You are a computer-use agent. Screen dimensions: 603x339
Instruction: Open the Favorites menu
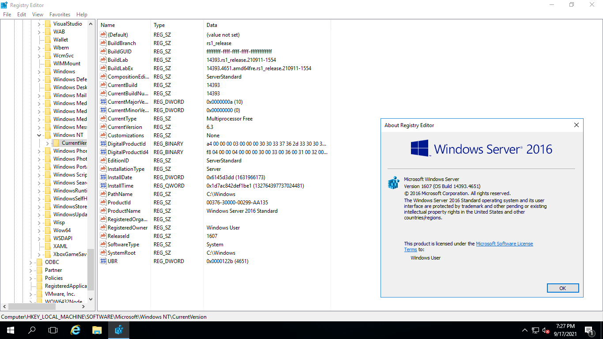click(60, 15)
